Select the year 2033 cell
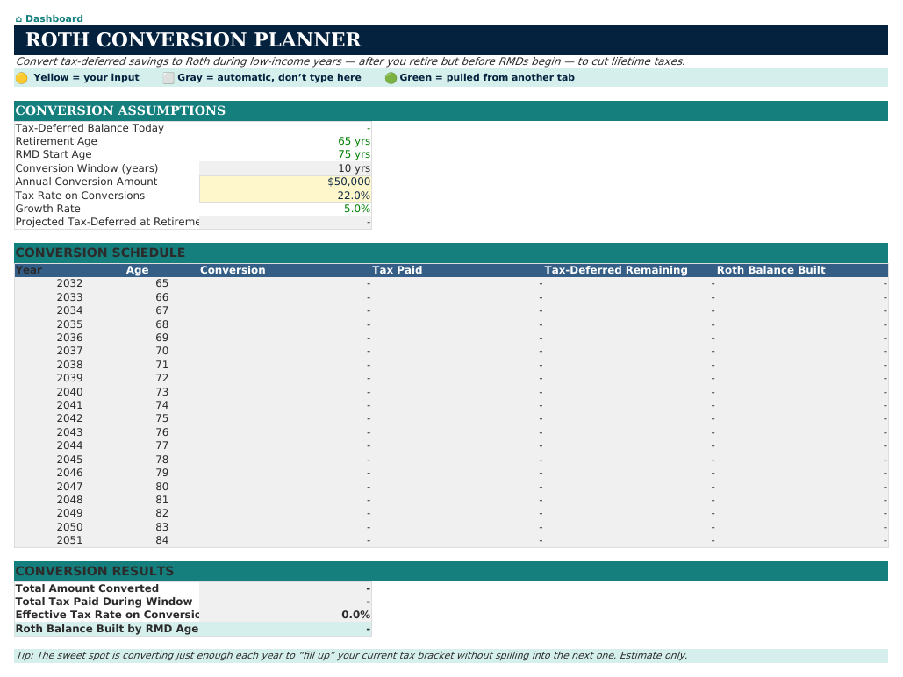Image resolution: width=903 pixels, height=677 pixels. (69, 297)
